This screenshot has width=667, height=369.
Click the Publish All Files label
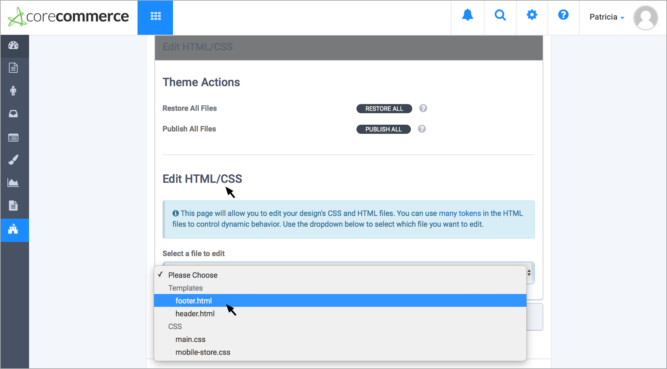(189, 129)
